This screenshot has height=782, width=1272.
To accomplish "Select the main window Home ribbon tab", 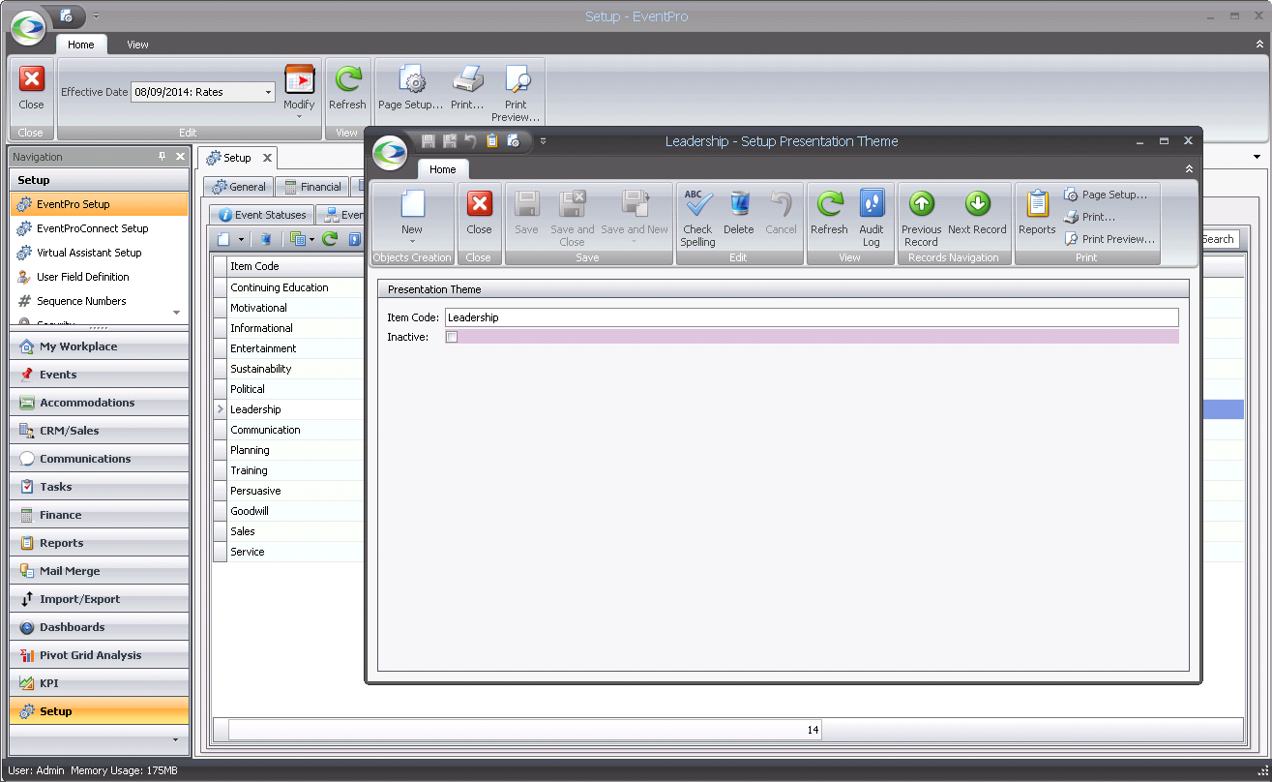I will point(81,45).
